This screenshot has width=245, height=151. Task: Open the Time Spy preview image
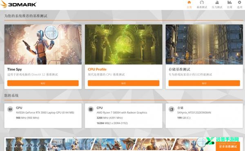[43, 44]
